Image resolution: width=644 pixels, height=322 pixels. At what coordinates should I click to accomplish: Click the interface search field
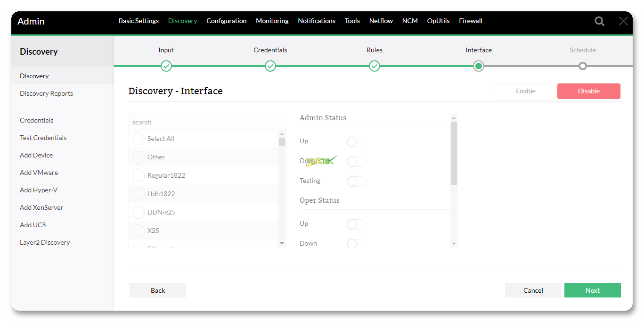207,122
